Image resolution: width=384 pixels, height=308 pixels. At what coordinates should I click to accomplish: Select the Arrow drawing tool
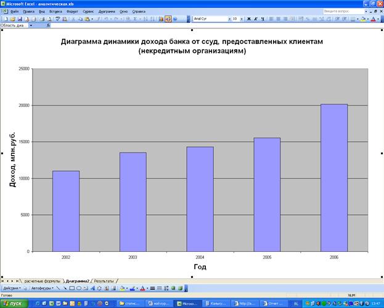click(x=65, y=288)
